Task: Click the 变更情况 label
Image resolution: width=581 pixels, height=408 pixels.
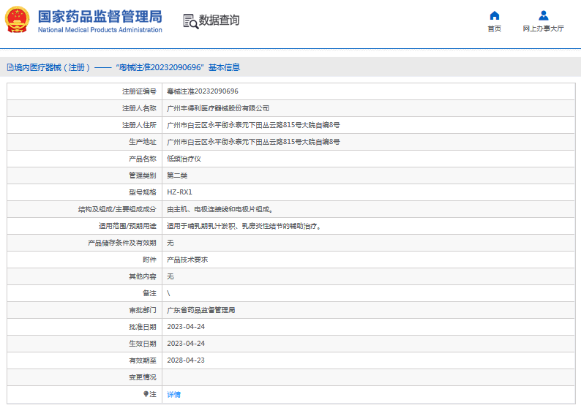Action: [143, 377]
